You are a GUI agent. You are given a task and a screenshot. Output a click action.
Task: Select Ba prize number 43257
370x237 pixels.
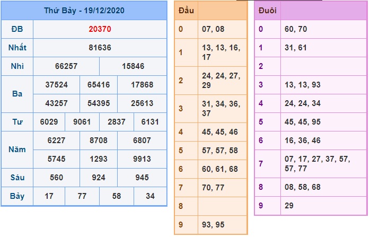coord(56,103)
